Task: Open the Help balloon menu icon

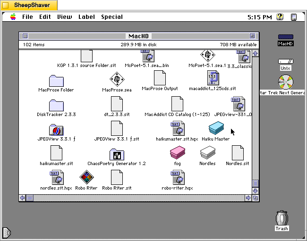Action: pos(280,17)
